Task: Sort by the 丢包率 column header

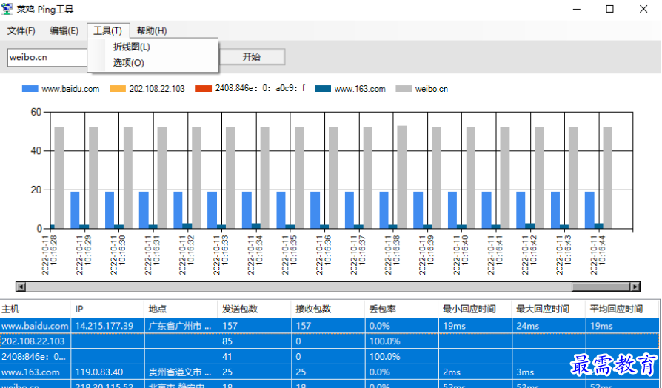Action: click(x=401, y=309)
